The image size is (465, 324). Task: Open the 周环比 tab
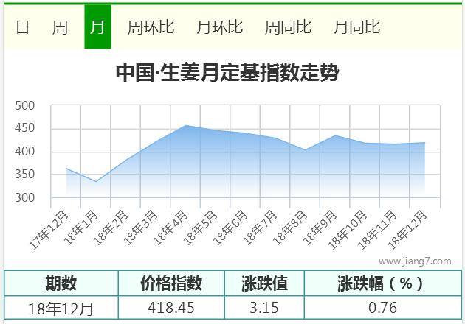coord(151,27)
